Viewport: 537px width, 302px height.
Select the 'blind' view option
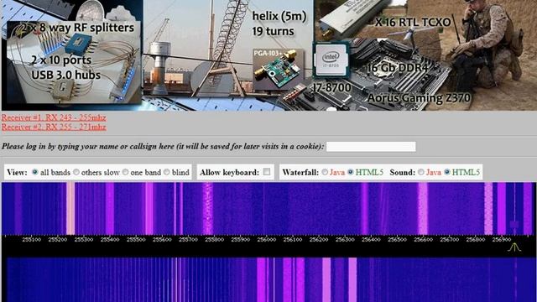tap(167, 172)
